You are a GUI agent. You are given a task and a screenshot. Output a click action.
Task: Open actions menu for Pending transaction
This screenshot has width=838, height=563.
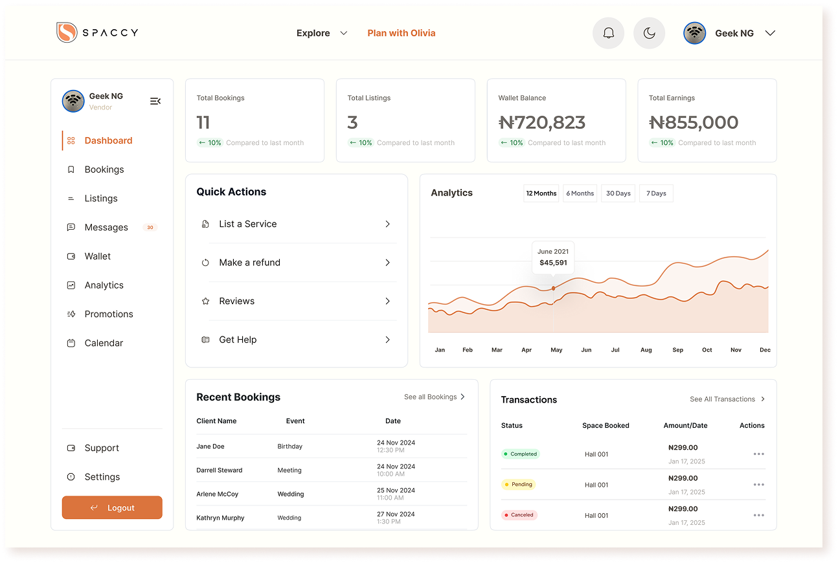tap(759, 485)
